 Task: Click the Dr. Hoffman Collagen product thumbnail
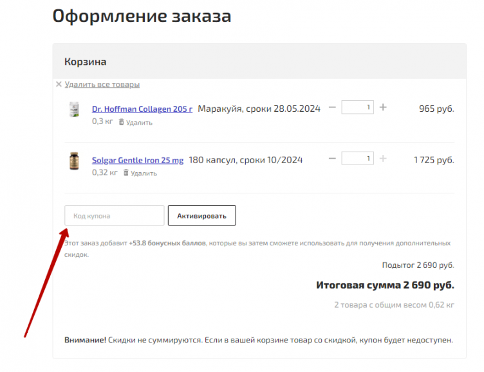pos(74,109)
